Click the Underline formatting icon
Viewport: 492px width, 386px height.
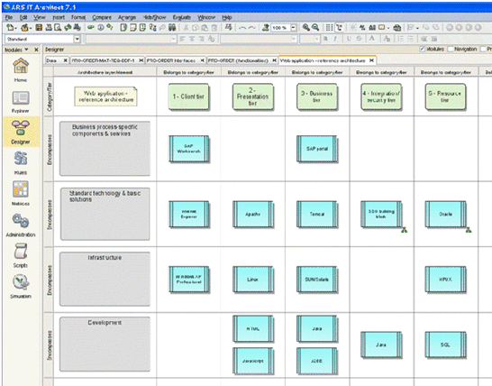pyautogui.click(x=349, y=39)
